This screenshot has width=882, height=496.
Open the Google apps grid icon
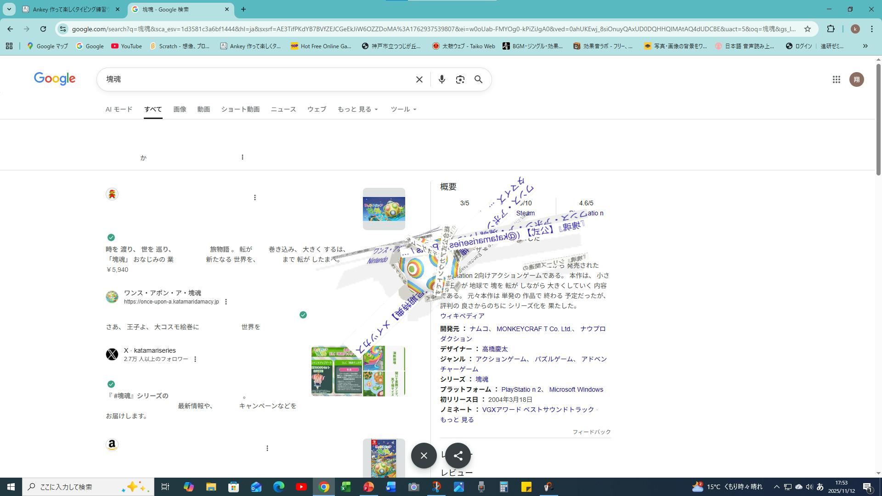coord(836,79)
